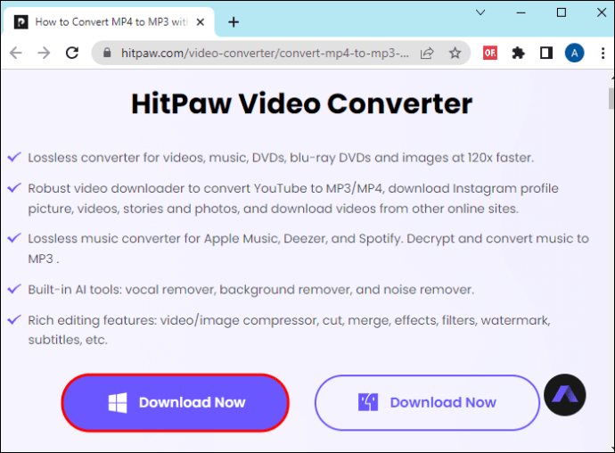The height and width of the screenshot is (453, 615).
Task: Open the Extensions puzzle menu
Action: click(518, 53)
